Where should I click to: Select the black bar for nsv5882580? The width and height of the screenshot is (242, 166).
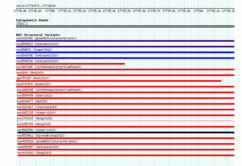126,132
